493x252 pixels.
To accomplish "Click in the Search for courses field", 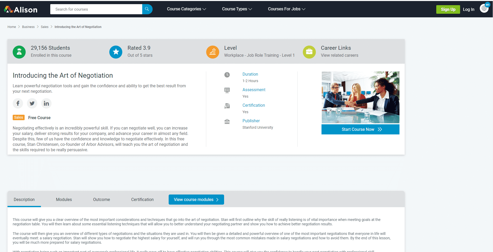I will pos(96,9).
